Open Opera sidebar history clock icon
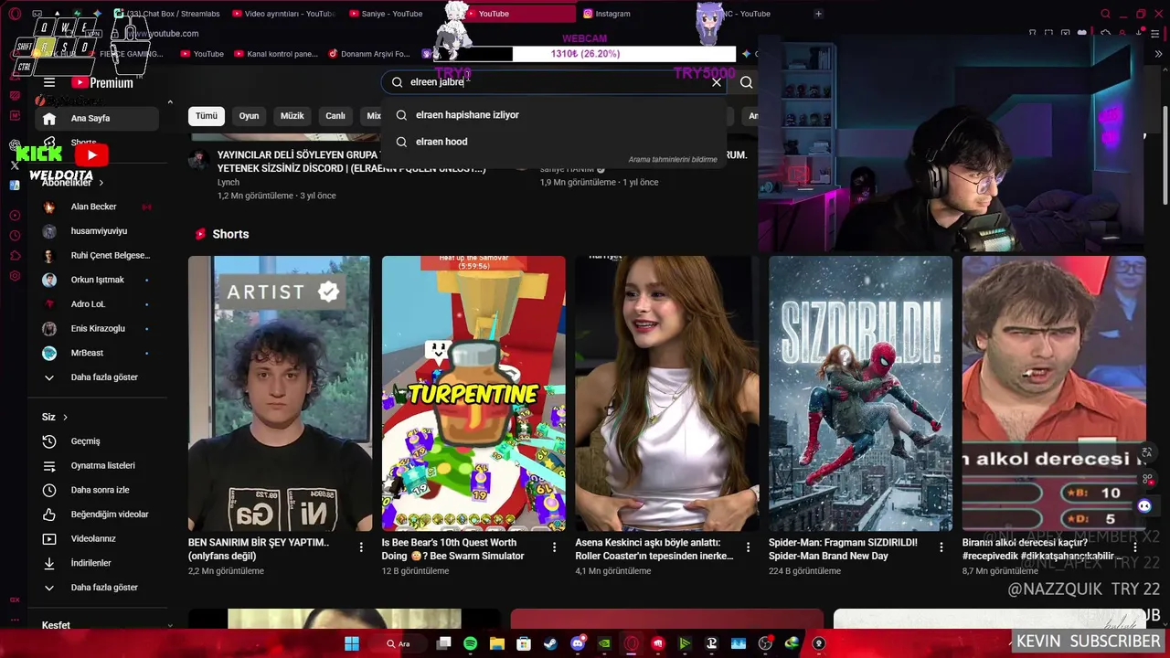The image size is (1170, 658). (15, 236)
